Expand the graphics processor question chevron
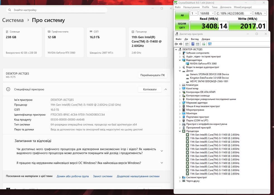The width and height of the screenshot is (274, 195). 162,151
